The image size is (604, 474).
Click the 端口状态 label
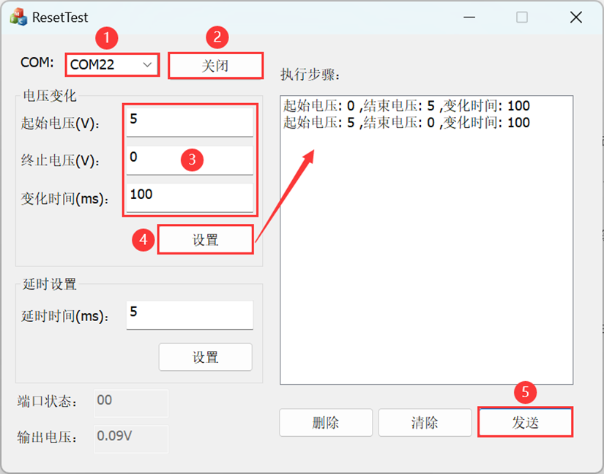[x=47, y=402]
